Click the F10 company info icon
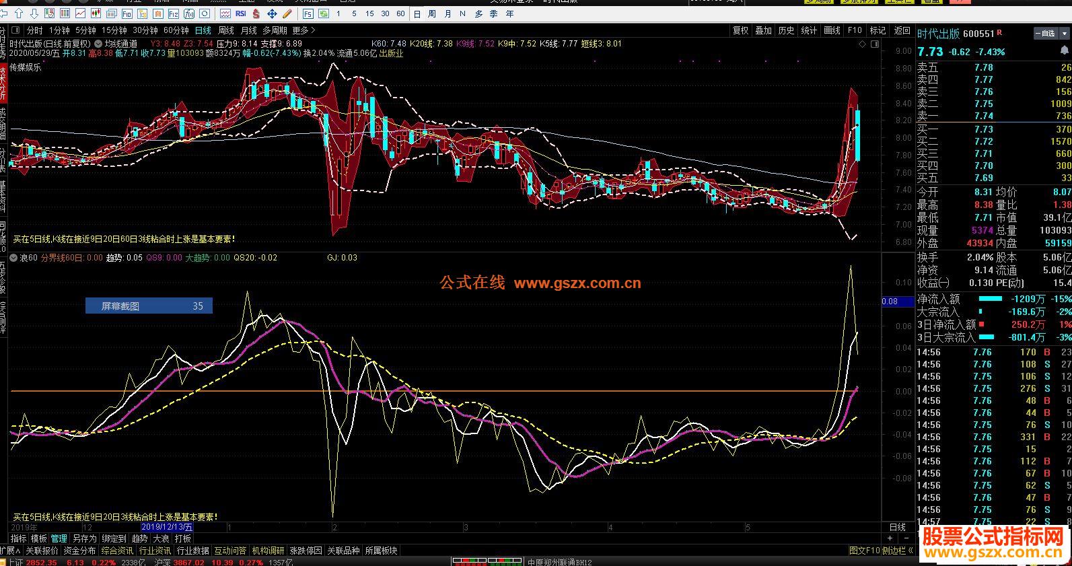 127,13
